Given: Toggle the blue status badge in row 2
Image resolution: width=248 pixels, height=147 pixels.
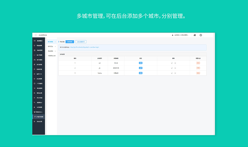Looking at the screenshot, I should click(x=141, y=68).
